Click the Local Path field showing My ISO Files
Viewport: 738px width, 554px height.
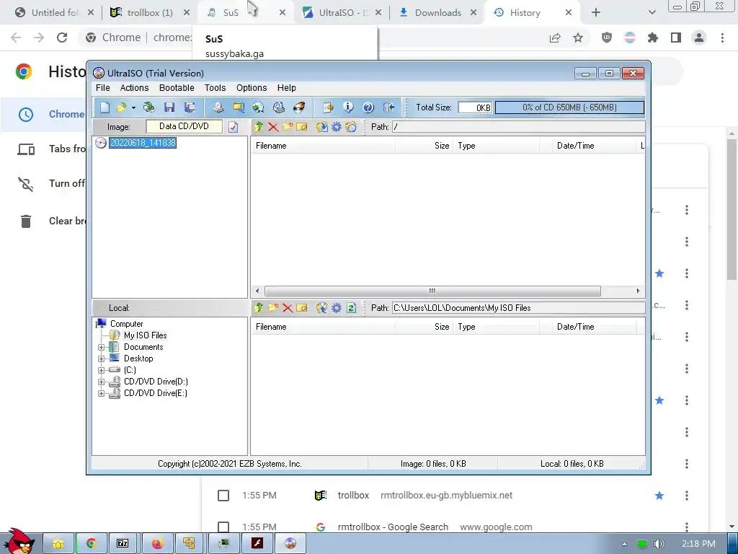tap(517, 307)
